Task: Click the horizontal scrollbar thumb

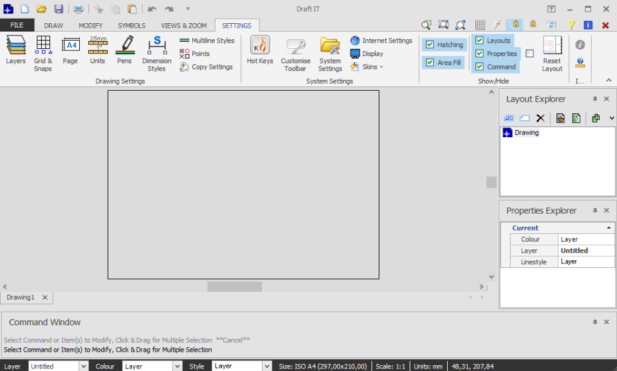Action: 235,287
